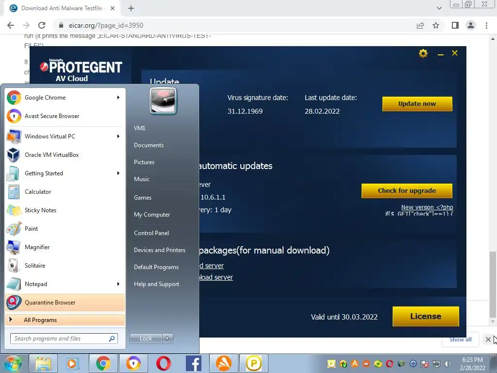Open Chrome three-dot menu
The height and width of the screenshot is (373, 497).
tap(486, 25)
